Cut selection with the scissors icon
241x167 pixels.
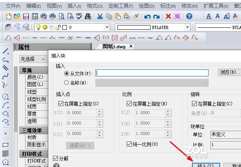tap(100, 16)
